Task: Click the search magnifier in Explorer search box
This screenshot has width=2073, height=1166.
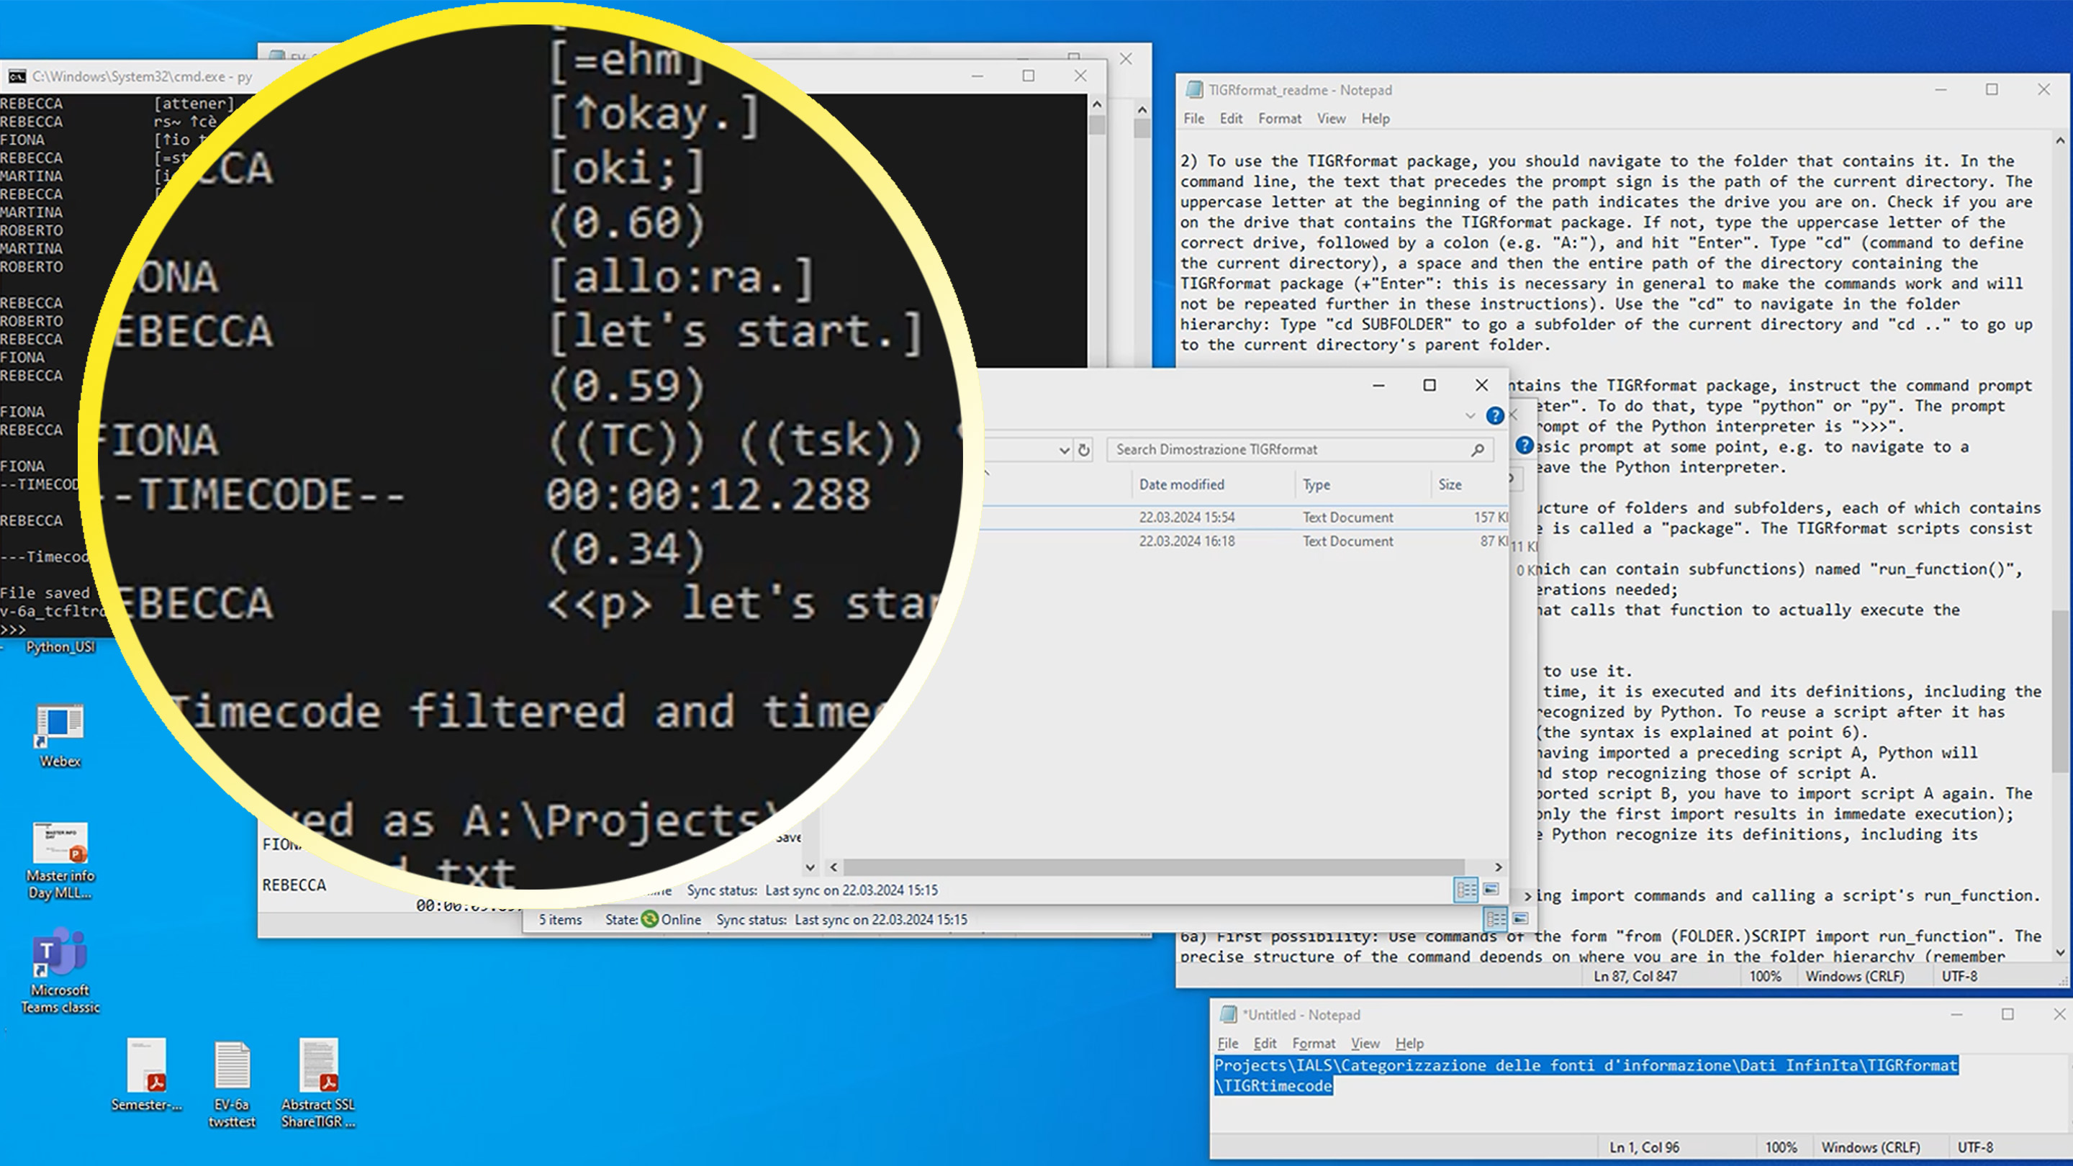Action: click(1478, 450)
